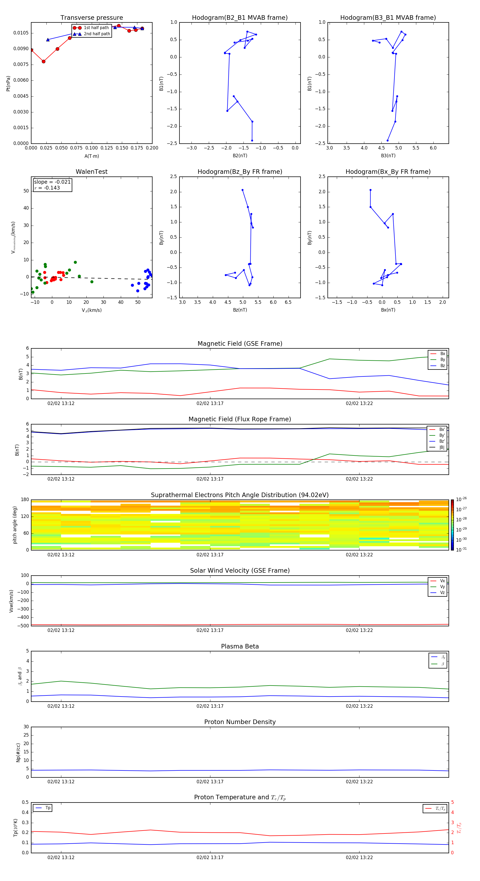Click 'Hodogram(Bz_By FR frame)' title
Image resolution: width=480 pixels, height=881 pixels.
(x=240, y=172)
